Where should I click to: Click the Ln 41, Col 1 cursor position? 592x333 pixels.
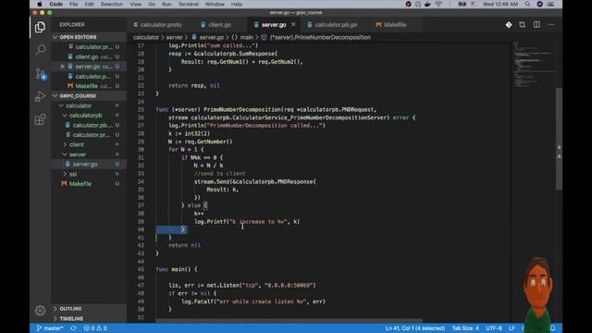[415, 328]
